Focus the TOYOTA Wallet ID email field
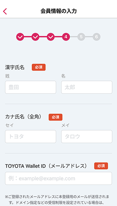117x206 pixels. click(58, 179)
